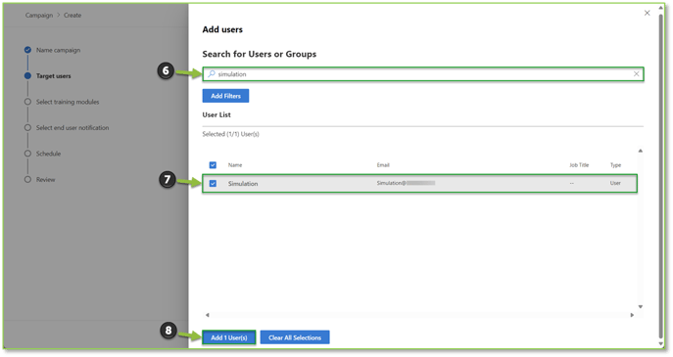This screenshot has width=673, height=357.
Task: Click the Job Title column header
Action: click(579, 165)
